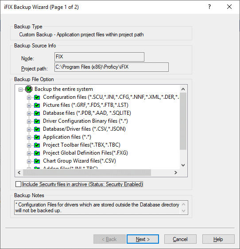
Task: Enable Include Security files in archive
Action: (x=18, y=184)
